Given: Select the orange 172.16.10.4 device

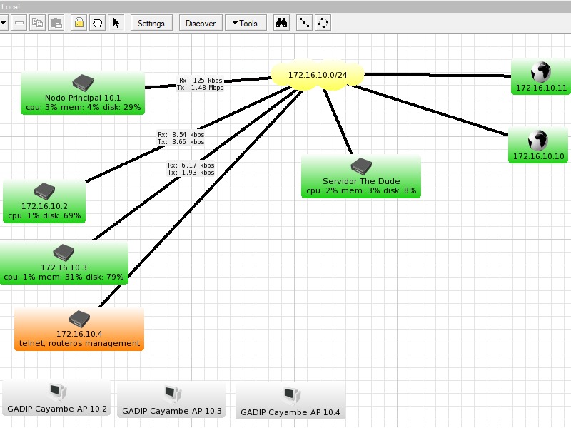Looking at the screenshot, I should pos(79,329).
